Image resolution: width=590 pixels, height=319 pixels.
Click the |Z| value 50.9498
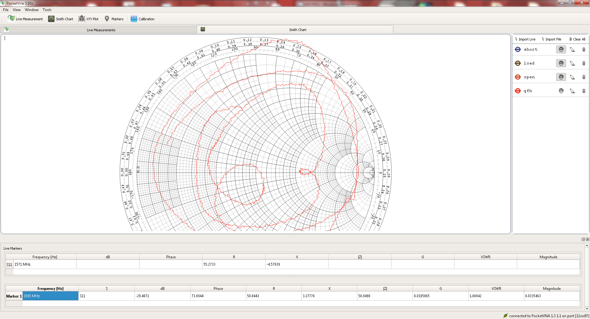(x=385, y=296)
